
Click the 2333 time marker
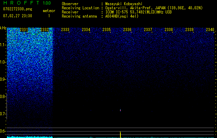[65, 30]
